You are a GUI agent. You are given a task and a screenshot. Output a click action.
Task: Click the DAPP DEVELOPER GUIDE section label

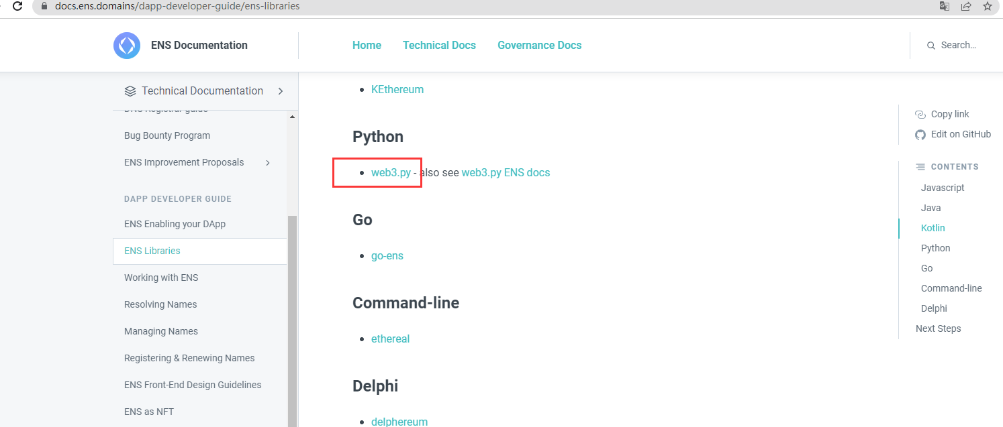pos(178,199)
